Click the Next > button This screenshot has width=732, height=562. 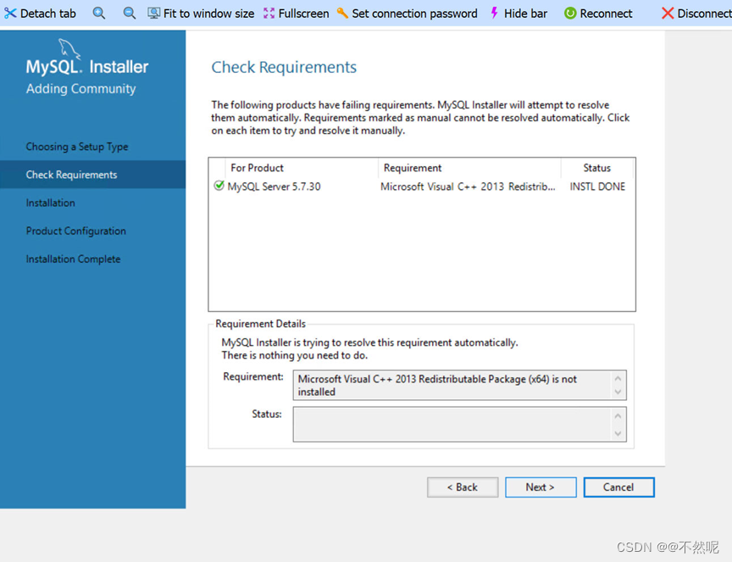(541, 487)
